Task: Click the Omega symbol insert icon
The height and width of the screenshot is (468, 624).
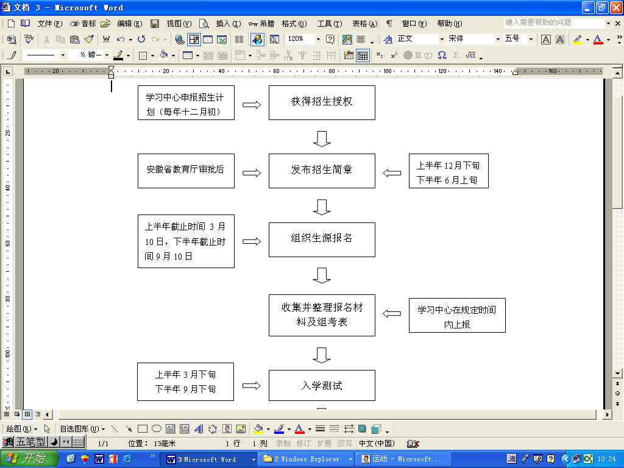Action: [x=442, y=55]
